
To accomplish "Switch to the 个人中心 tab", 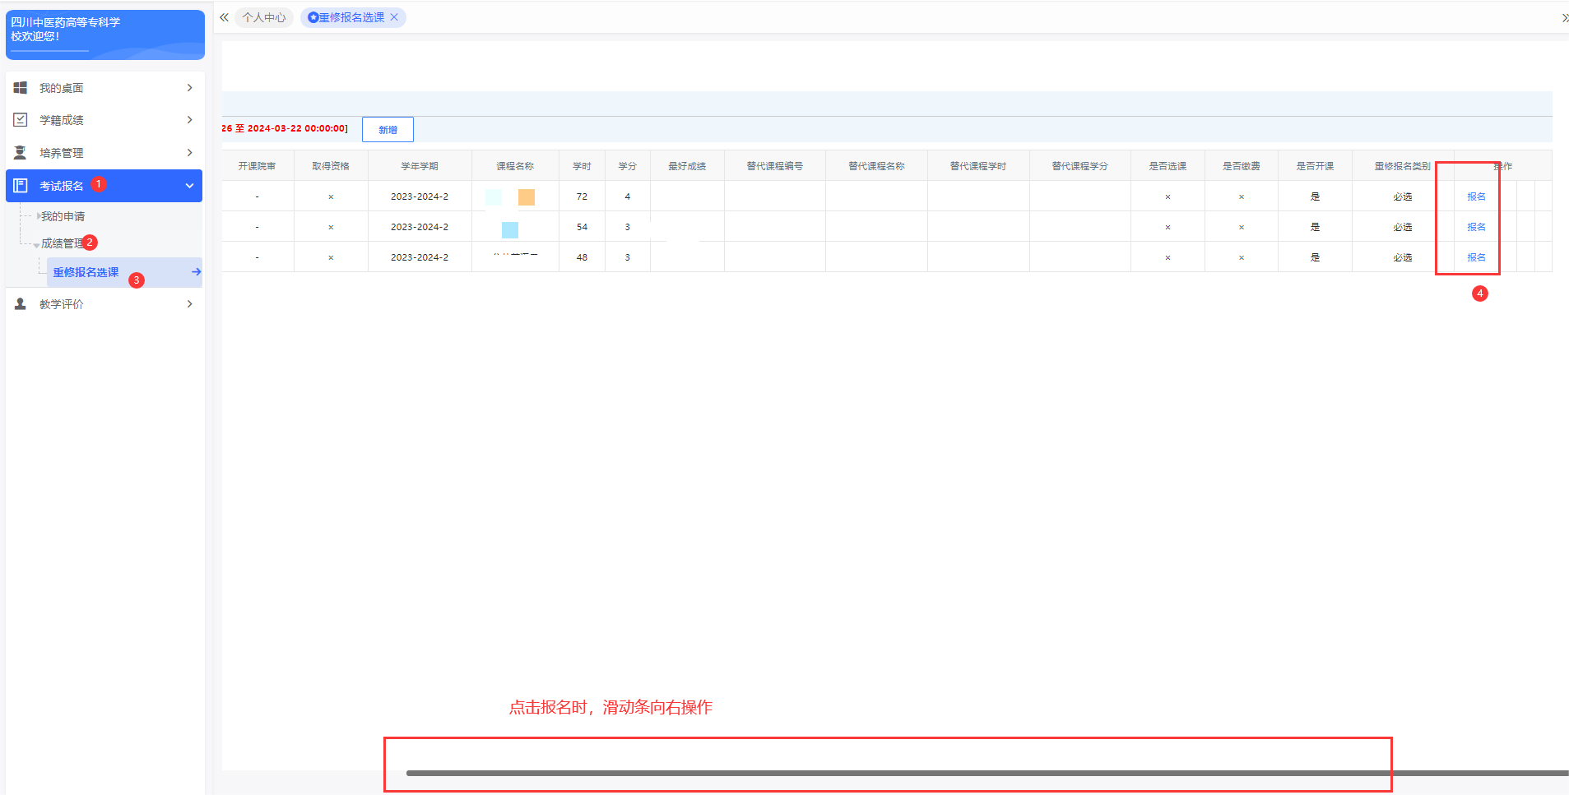I will coord(264,17).
